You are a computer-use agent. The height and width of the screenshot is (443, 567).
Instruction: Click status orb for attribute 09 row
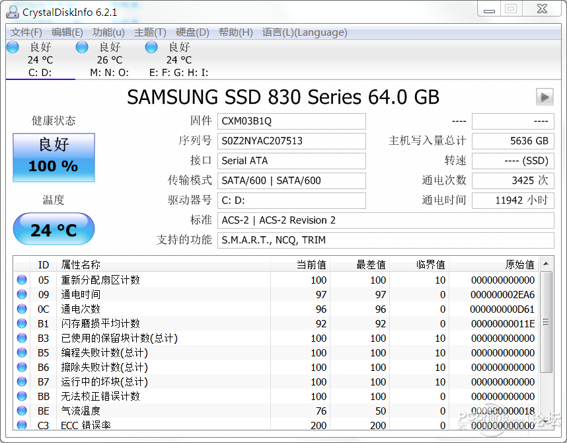pyautogui.click(x=22, y=294)
